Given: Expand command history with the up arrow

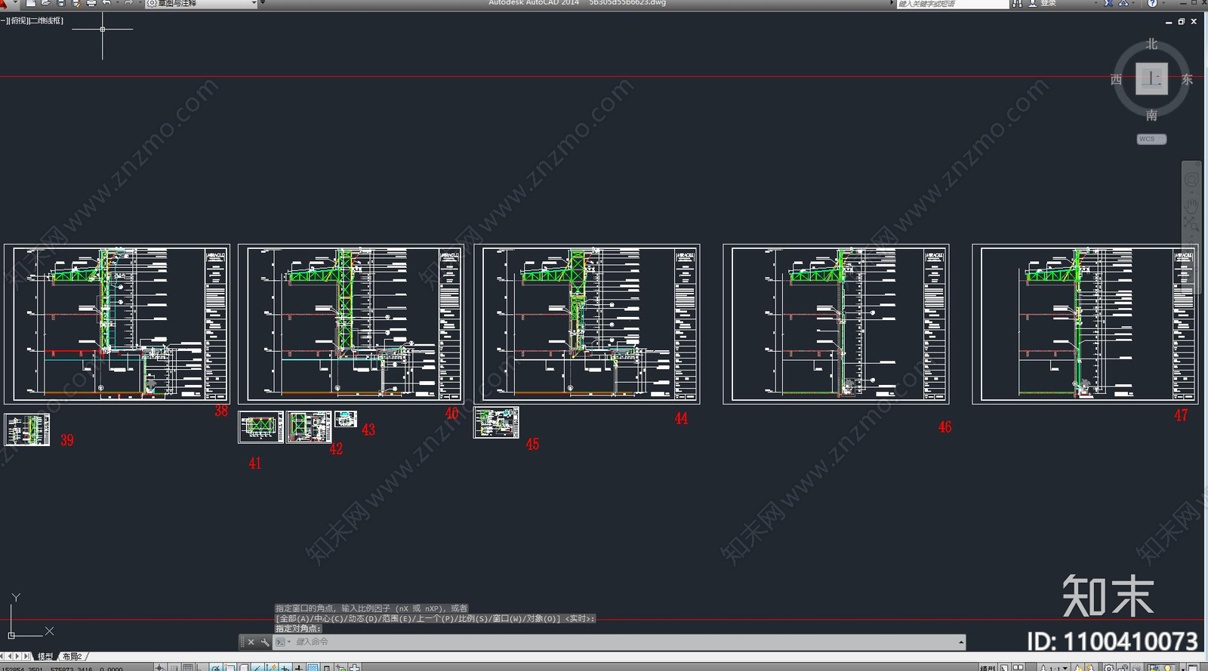Looking at the screenshot, I should (x=961, y=642).
